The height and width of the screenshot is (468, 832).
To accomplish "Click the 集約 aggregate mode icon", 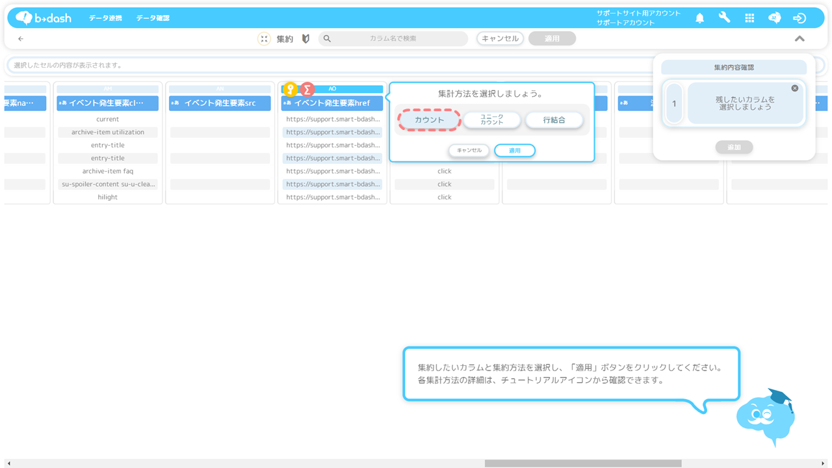I will (264, 39).
